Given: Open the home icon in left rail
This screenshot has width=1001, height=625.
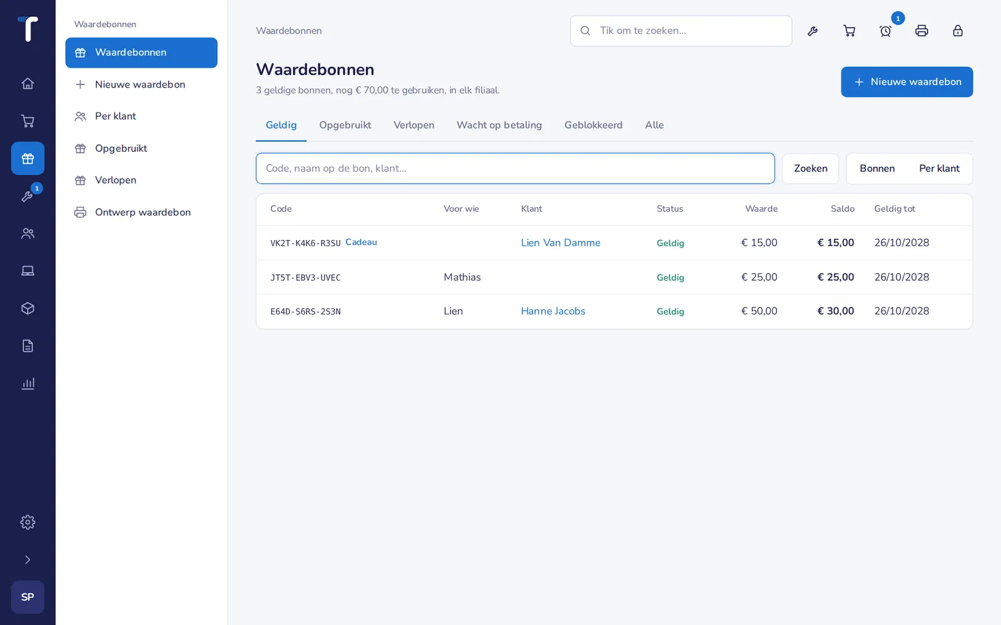Looking at the screenshot, I should tap(28, 83).
